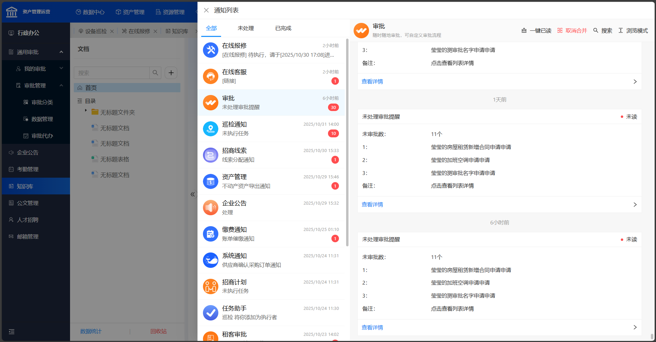
Task: Select the 巡检通知 location icon
Action: pyautogui.click(x=210, y=129)
